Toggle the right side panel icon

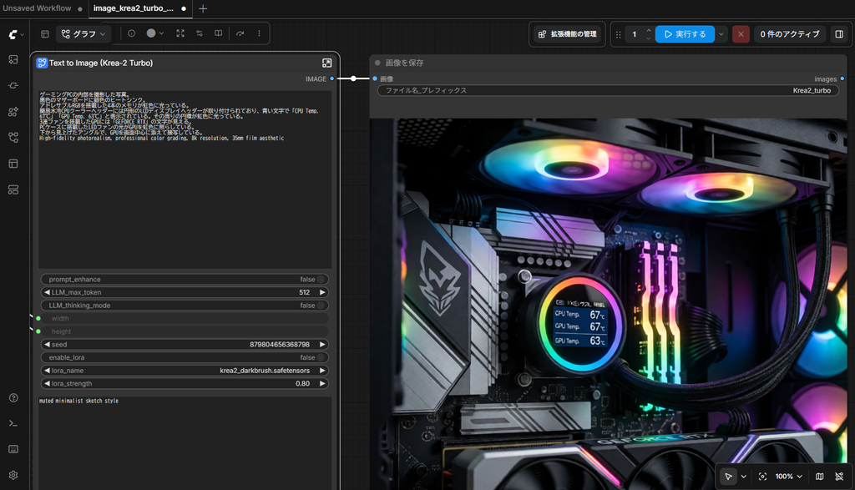point(839,33)
